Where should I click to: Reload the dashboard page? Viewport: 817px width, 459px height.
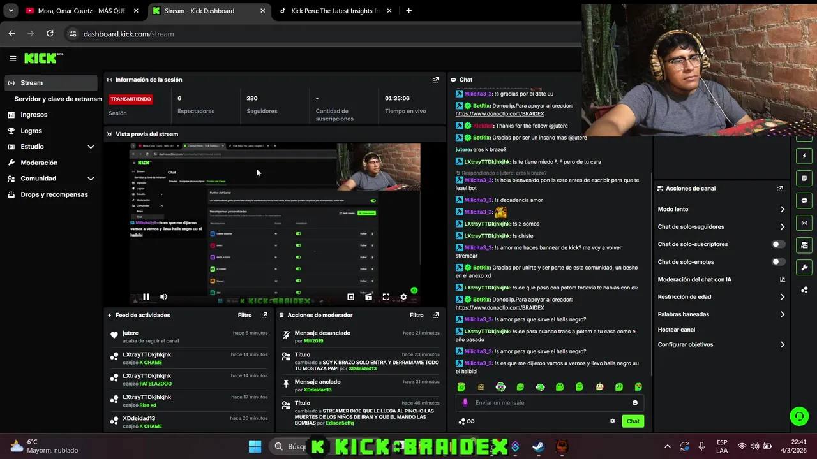click(x=50, y=34)
